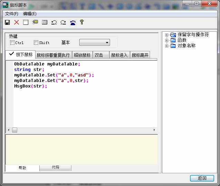Click the blank window icon in toolbar

click(x=26, y=22)
